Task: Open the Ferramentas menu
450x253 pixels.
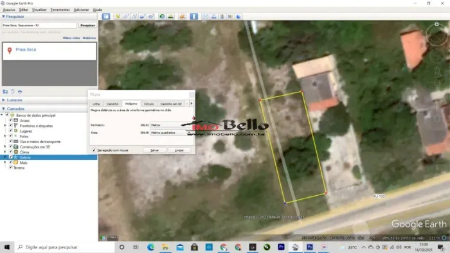Action: point(60,10)
